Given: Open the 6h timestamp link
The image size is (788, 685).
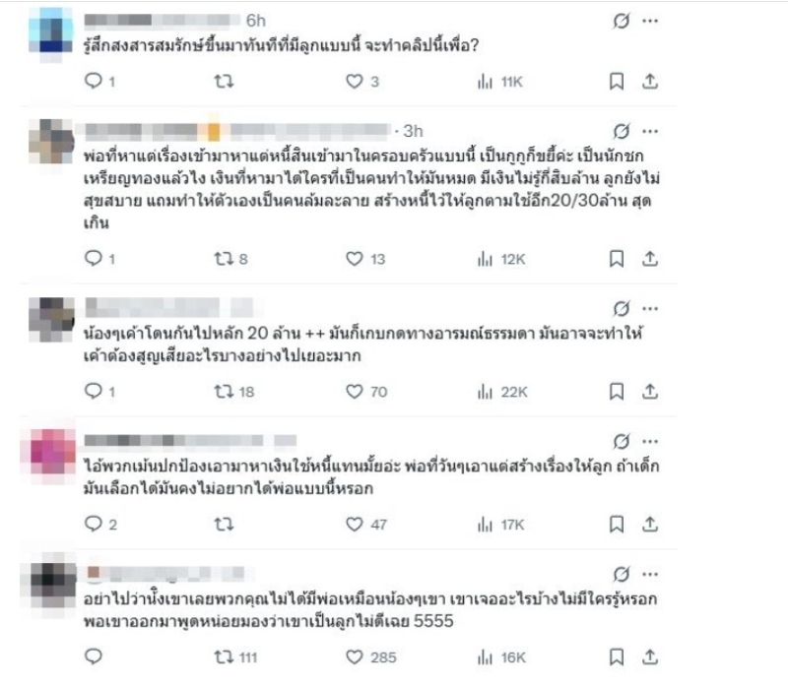Looking at the screenshot, I should (x=256, y=21).
